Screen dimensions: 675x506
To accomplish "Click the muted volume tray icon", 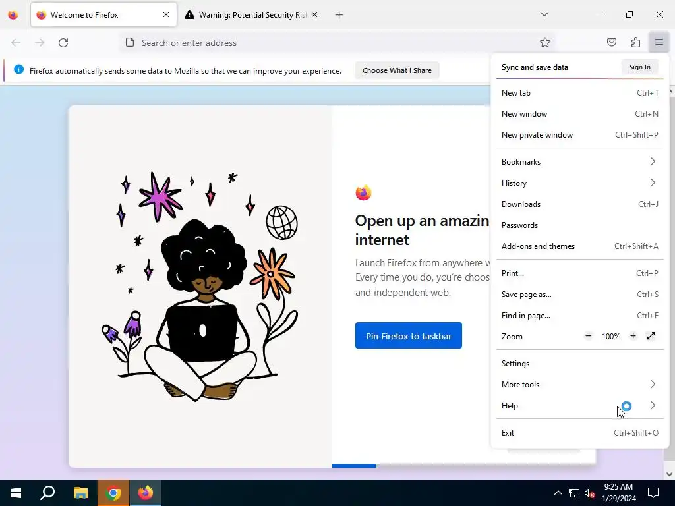I will 590,493.
